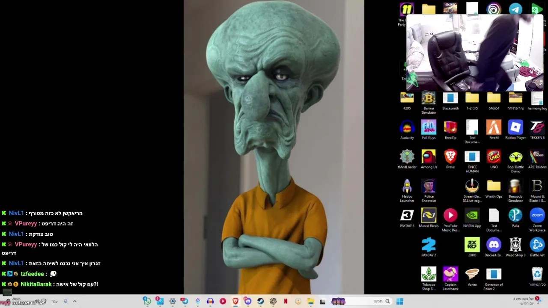This screenshot has height=308, width=548.
Task: Open the Banker Simulator desktop shortcut
Action: tap(429, 102)
